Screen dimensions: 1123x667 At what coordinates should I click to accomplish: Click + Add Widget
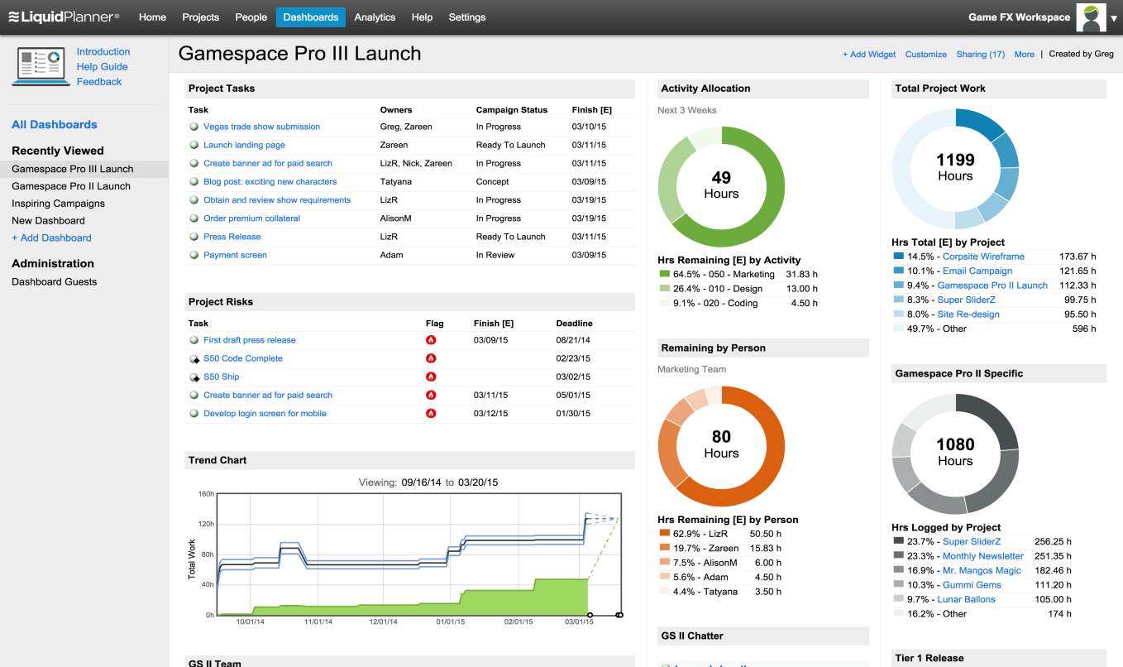869,54
